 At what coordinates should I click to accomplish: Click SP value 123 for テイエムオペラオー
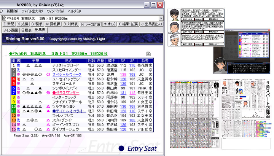pyautogui.click(x=123, y=111)
